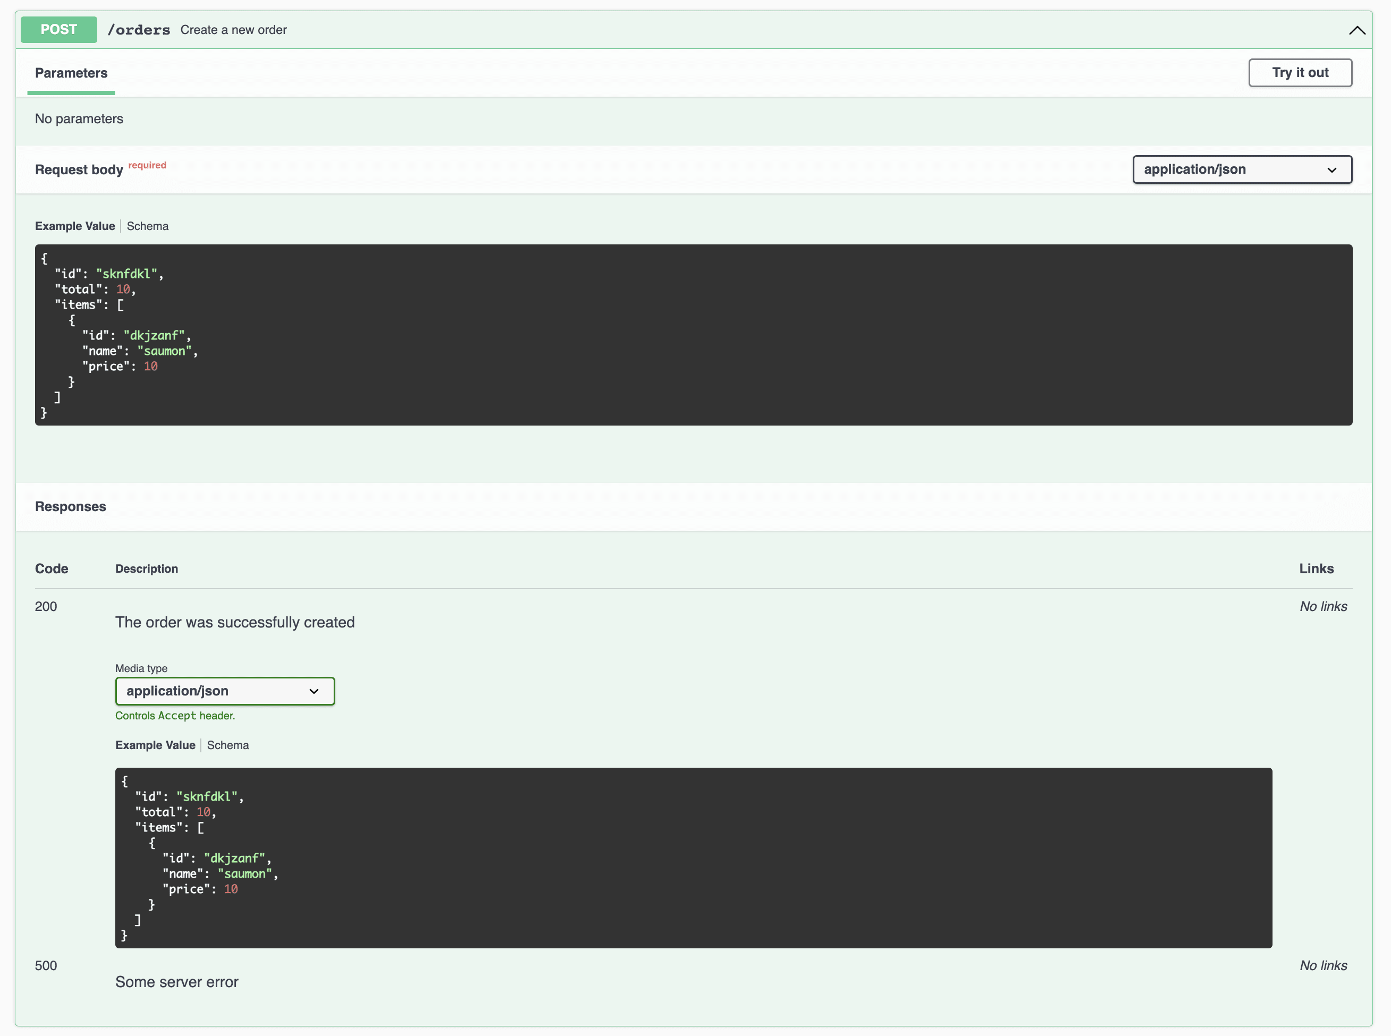
Task: Click the request body example JSON block
Action: (x=693, y=335)
